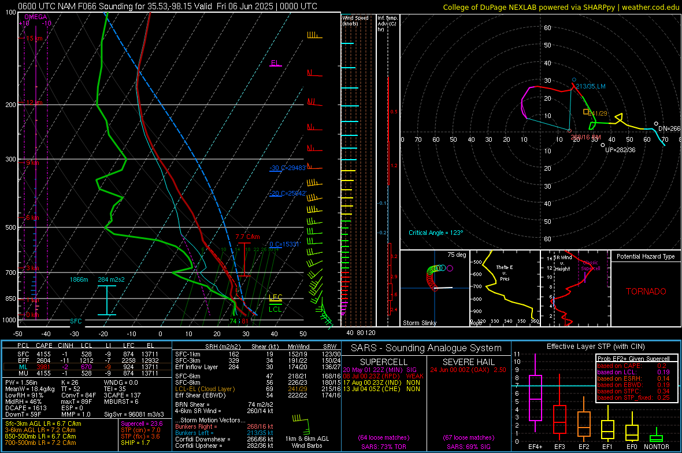The width and height of the screenshot is (682, 453).
Task: Click the 75 deg Storm Slinky value
Action: (x=457, y=255)
